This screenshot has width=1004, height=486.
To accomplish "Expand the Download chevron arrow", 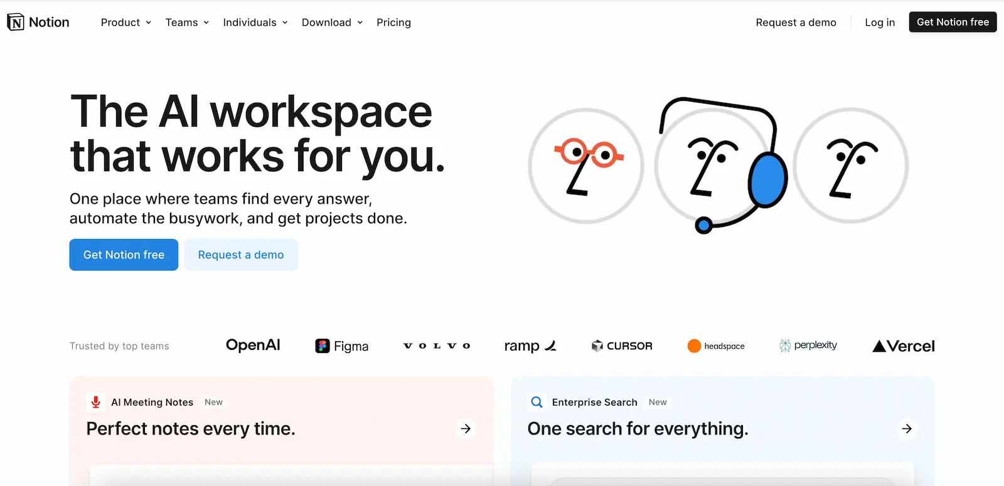I will (x=360, y=23).
